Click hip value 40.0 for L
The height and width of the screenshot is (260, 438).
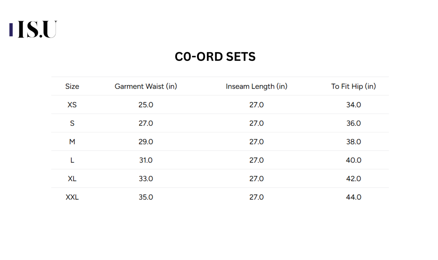pyautogui.click(x=354, y=160)
